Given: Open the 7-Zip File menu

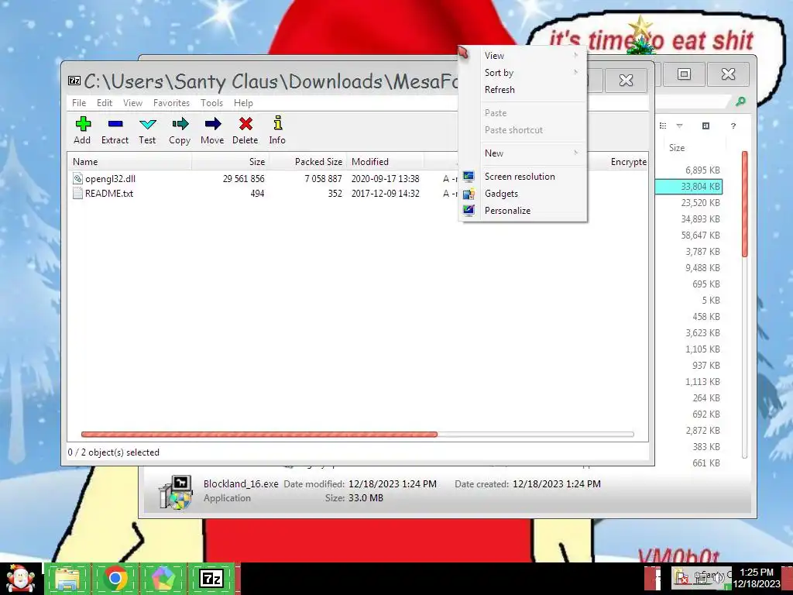Looking at the screenshot, I should click(x=79, y=103).
